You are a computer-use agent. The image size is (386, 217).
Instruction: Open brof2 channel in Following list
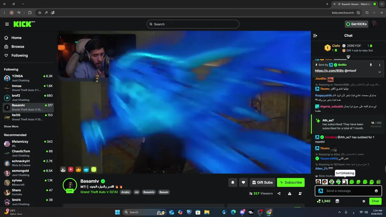28,98
